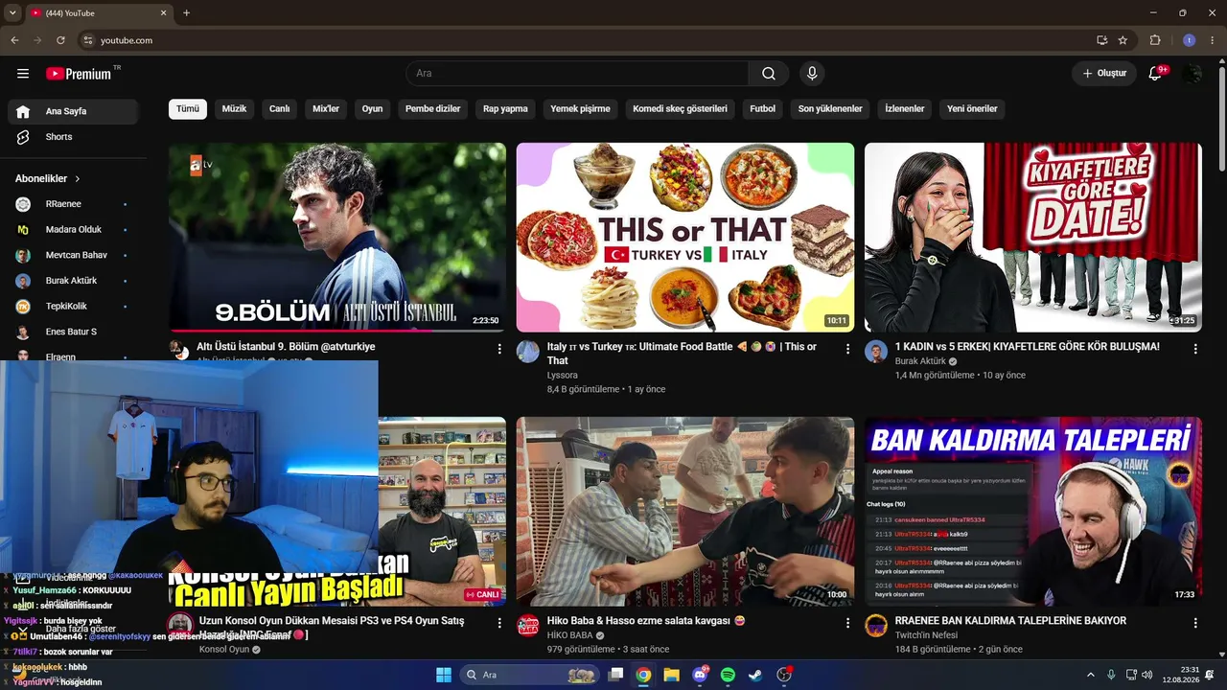1227x690 pixels.
Task: Open the Chrome profile avatar
Action: (1189, 40)
